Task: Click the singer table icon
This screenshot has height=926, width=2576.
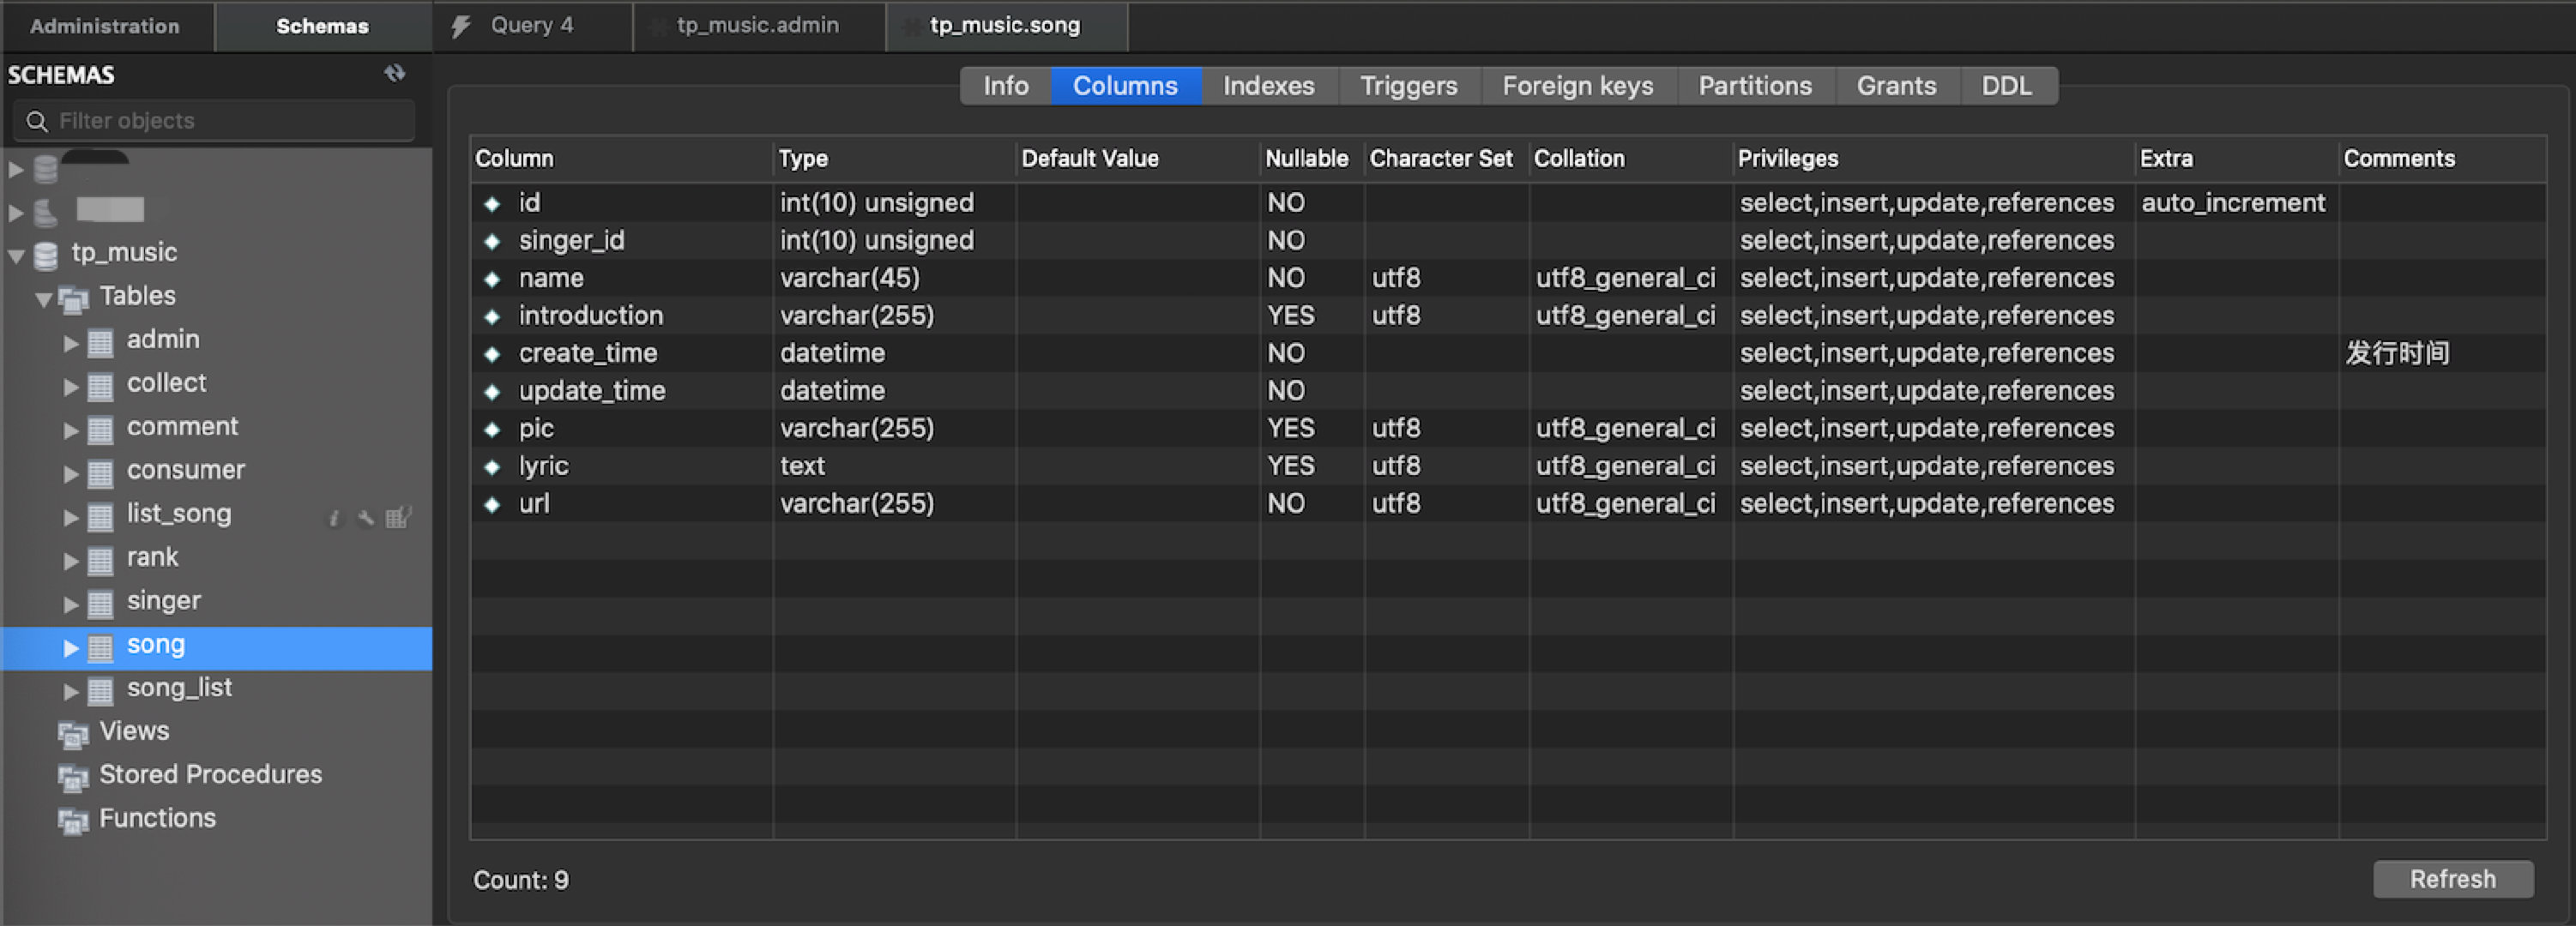Action: tap(100, 604)
